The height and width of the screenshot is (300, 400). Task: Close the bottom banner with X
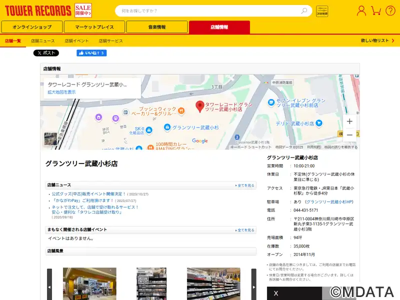click(276, 293)
